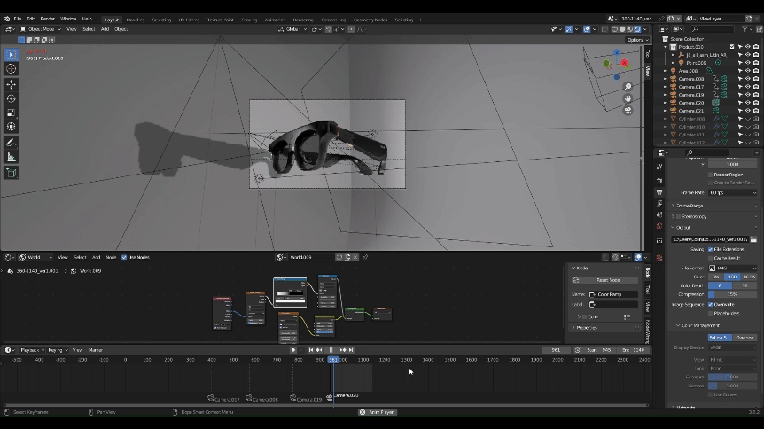Pause timeline playback
This screenshot has width=764, height=429.
tap(331, 350)
